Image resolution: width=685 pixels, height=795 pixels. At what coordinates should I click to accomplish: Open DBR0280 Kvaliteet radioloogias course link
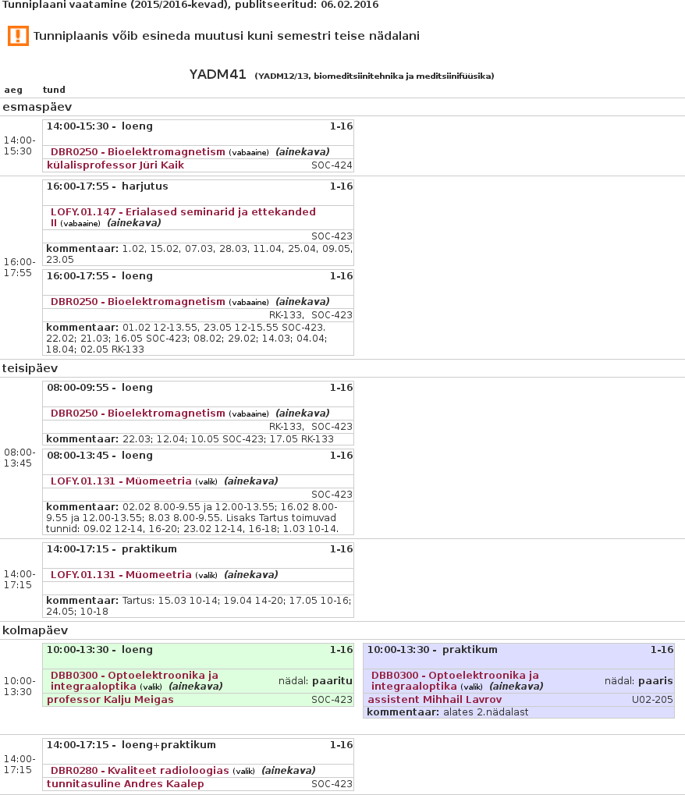[x=140, y=771]
